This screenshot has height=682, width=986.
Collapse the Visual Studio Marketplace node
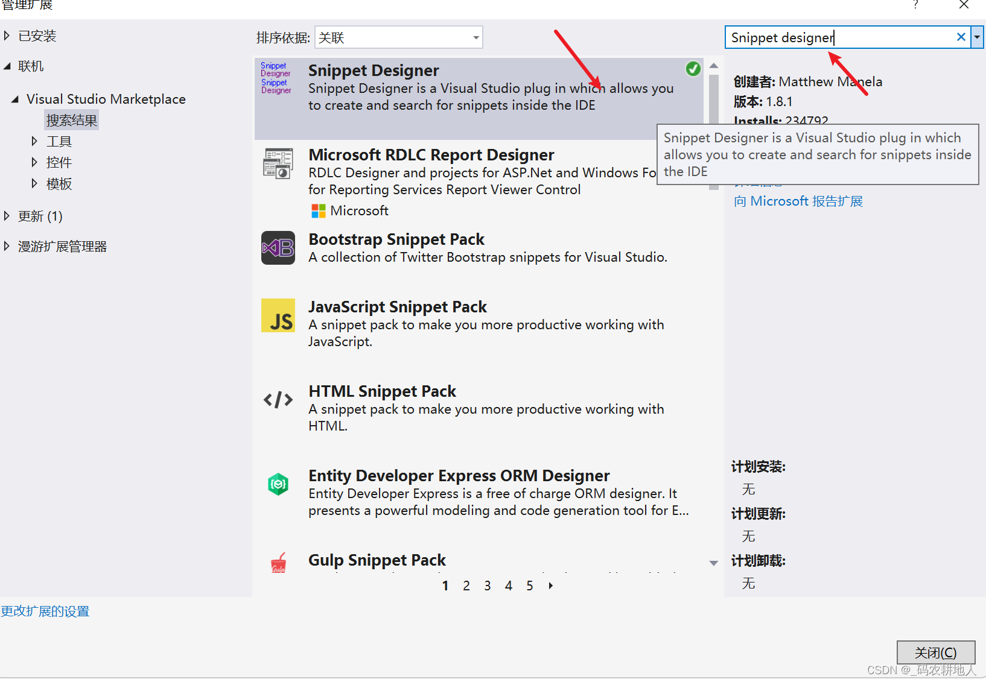[x=15, y=99]
